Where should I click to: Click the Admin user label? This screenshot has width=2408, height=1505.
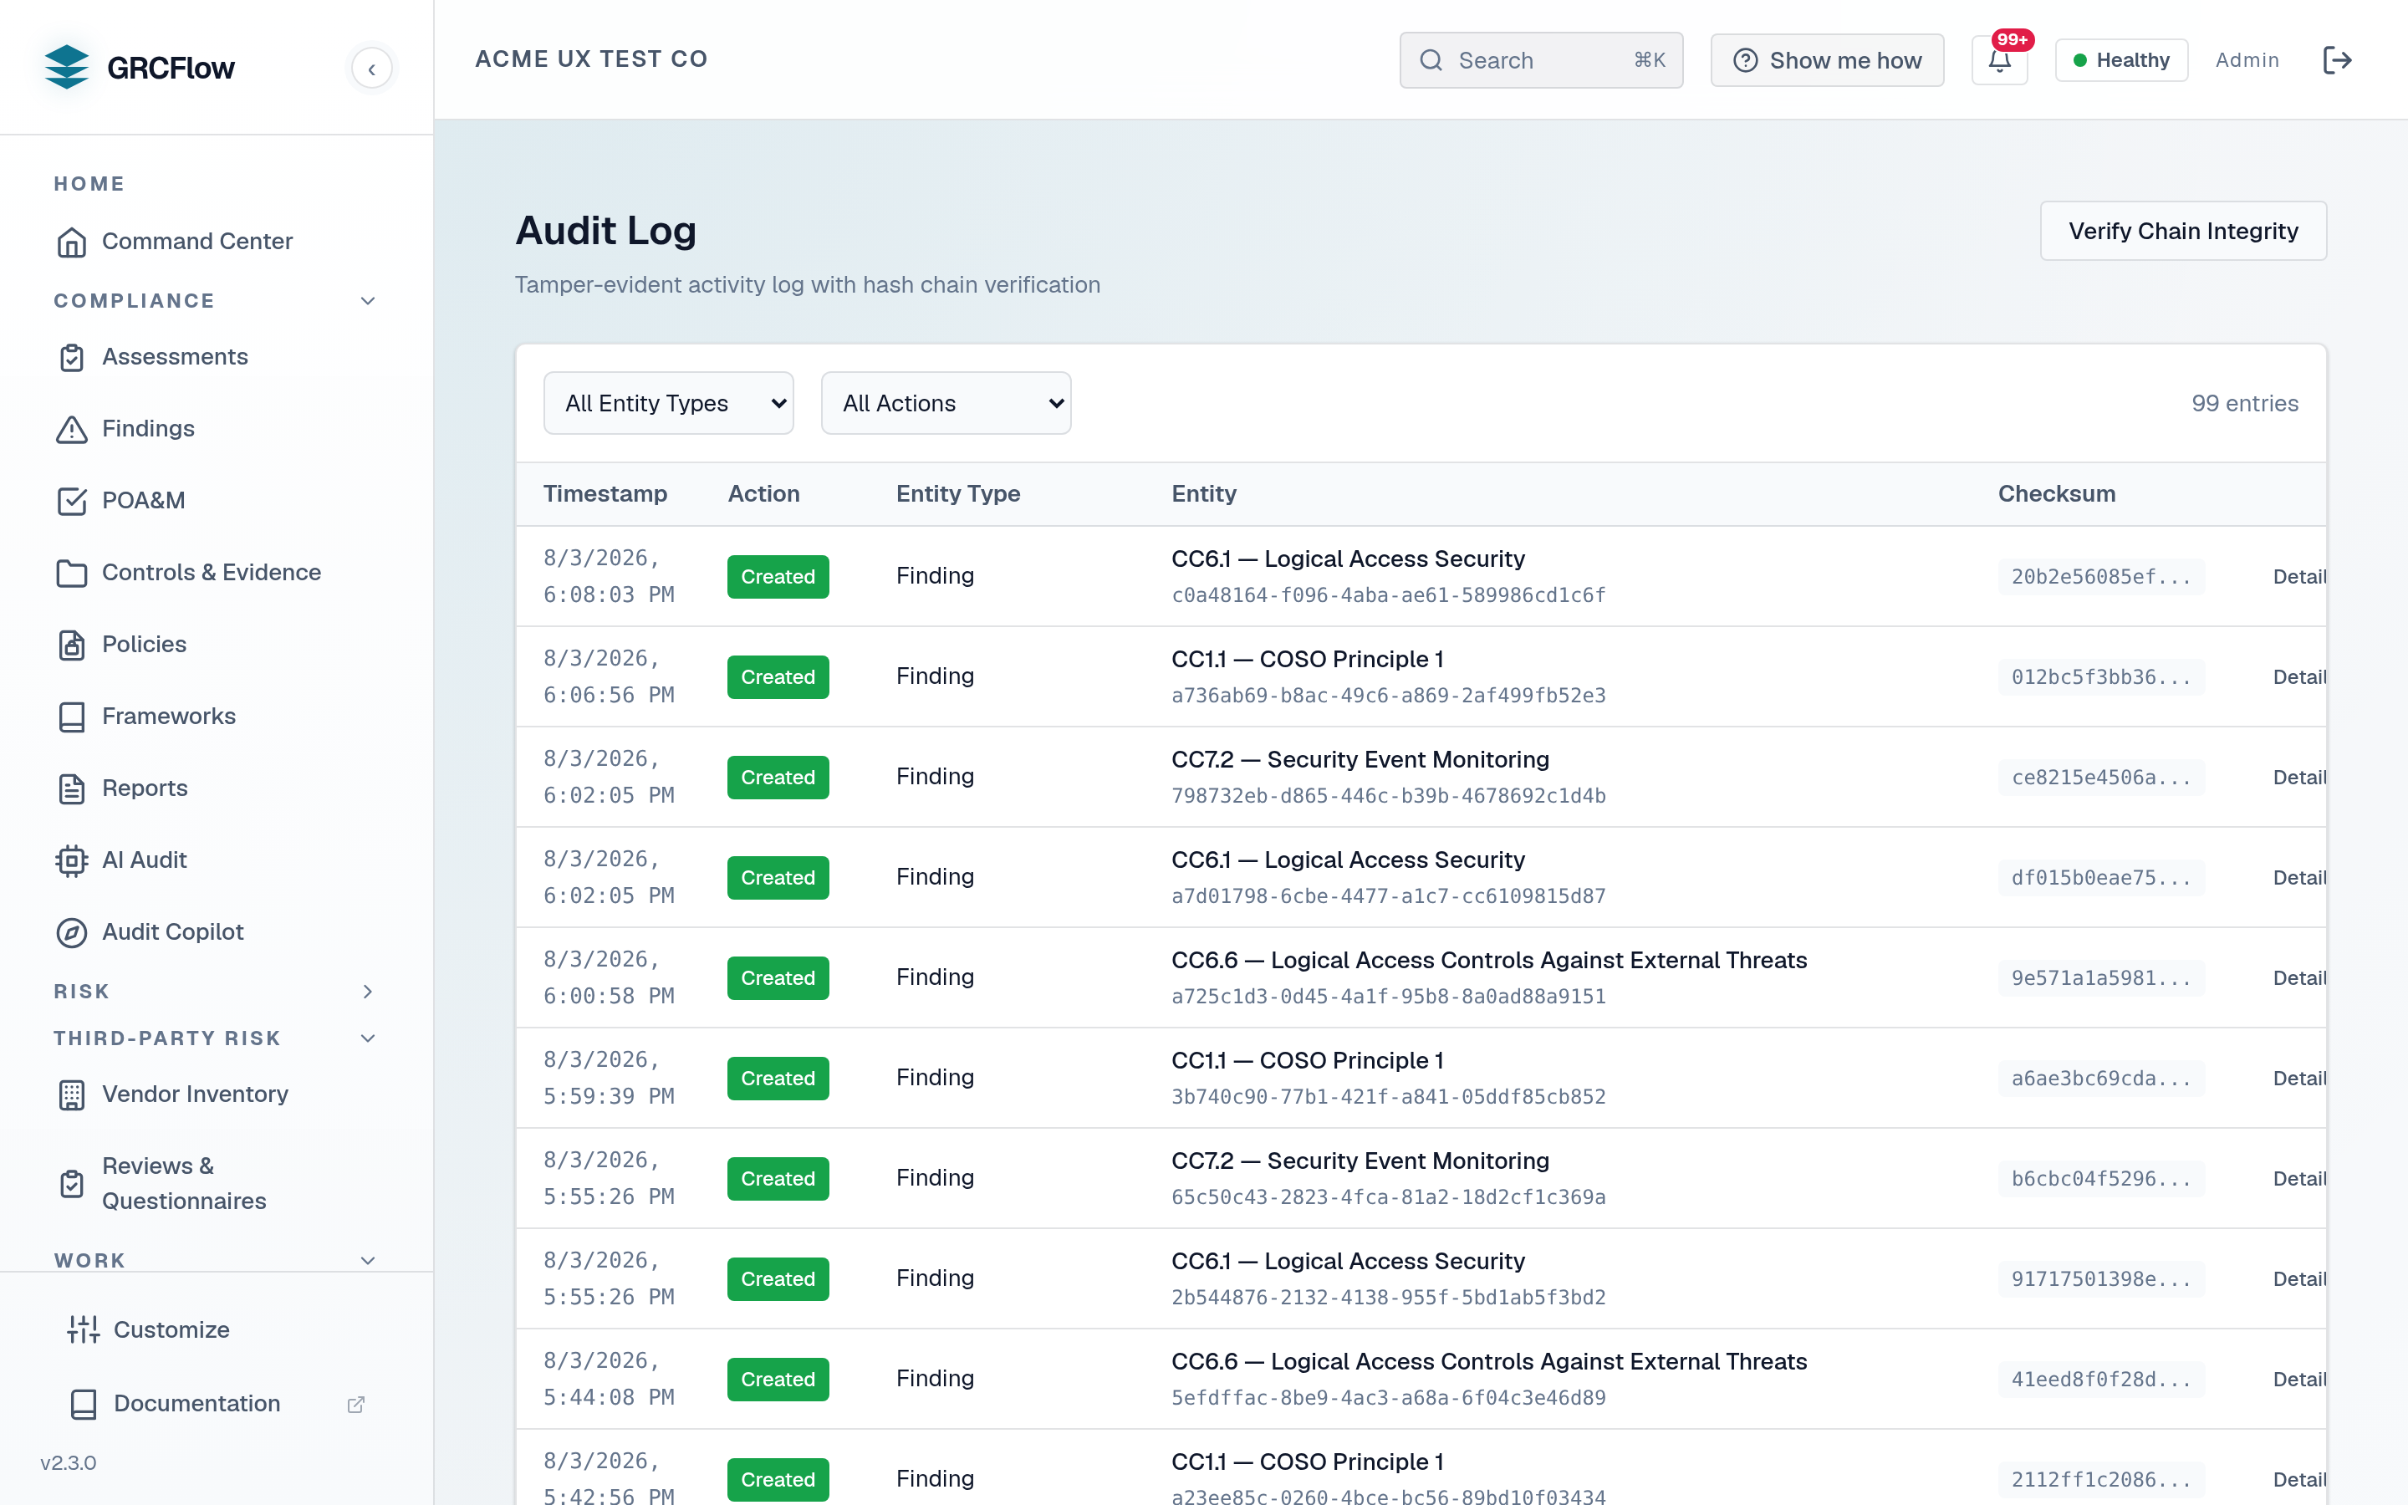[x=2247, y=59]
